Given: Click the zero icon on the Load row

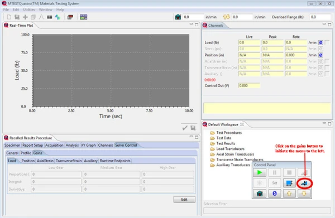Looking at the screenshot, I should pos(320,43).
